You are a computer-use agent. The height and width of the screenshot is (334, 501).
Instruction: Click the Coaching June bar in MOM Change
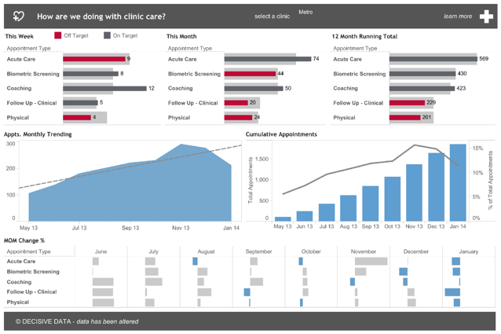(x=103, y=281)
